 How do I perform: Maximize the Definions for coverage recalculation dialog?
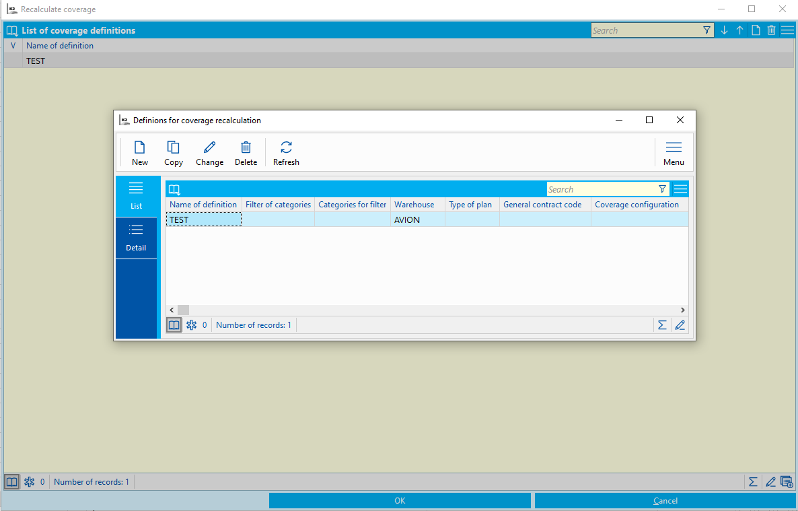coord(649,121)
